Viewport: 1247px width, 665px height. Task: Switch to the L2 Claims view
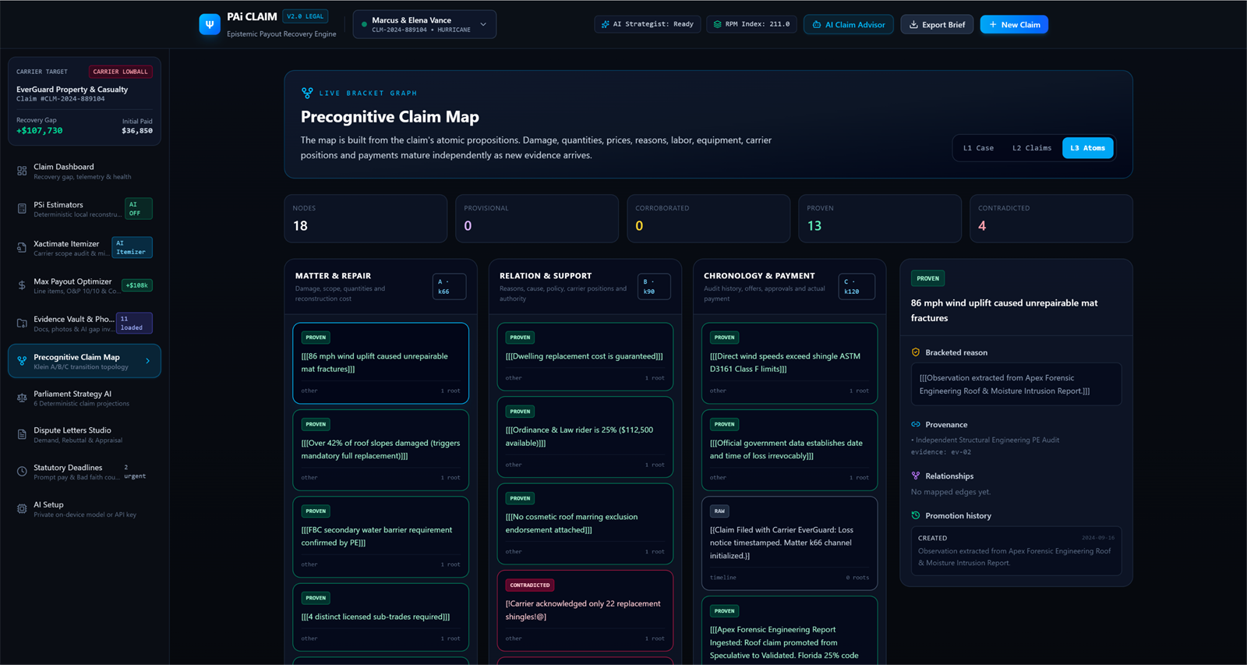coord(1032,148)
